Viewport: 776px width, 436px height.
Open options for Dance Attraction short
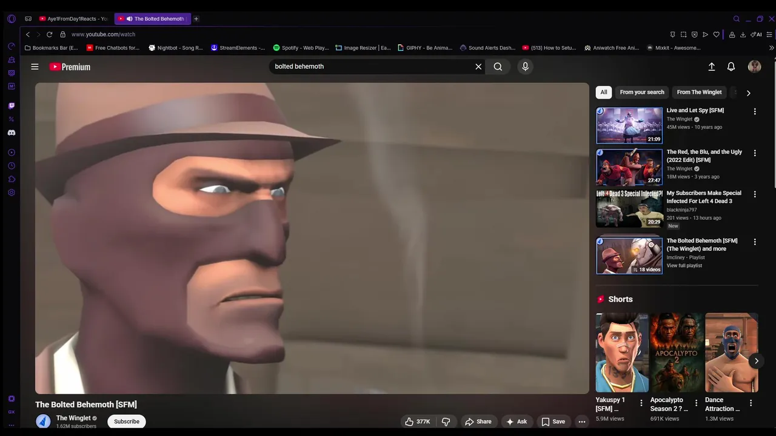751,403
